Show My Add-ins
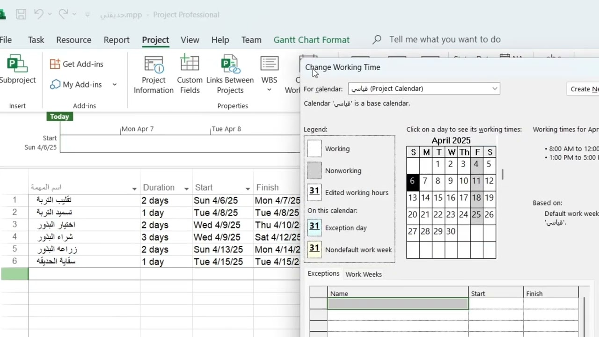599x337 pixels. click(76, 85)
